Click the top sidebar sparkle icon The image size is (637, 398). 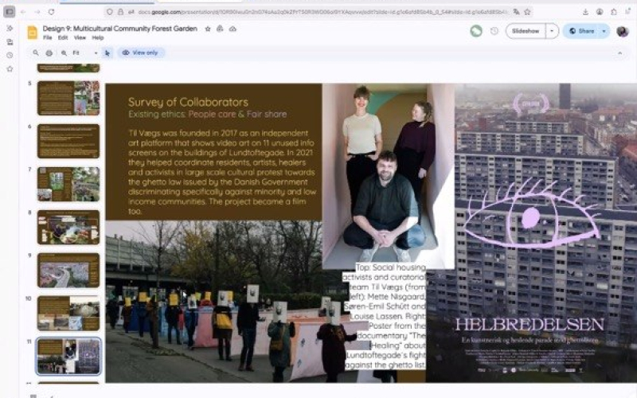tap(10, 28)
